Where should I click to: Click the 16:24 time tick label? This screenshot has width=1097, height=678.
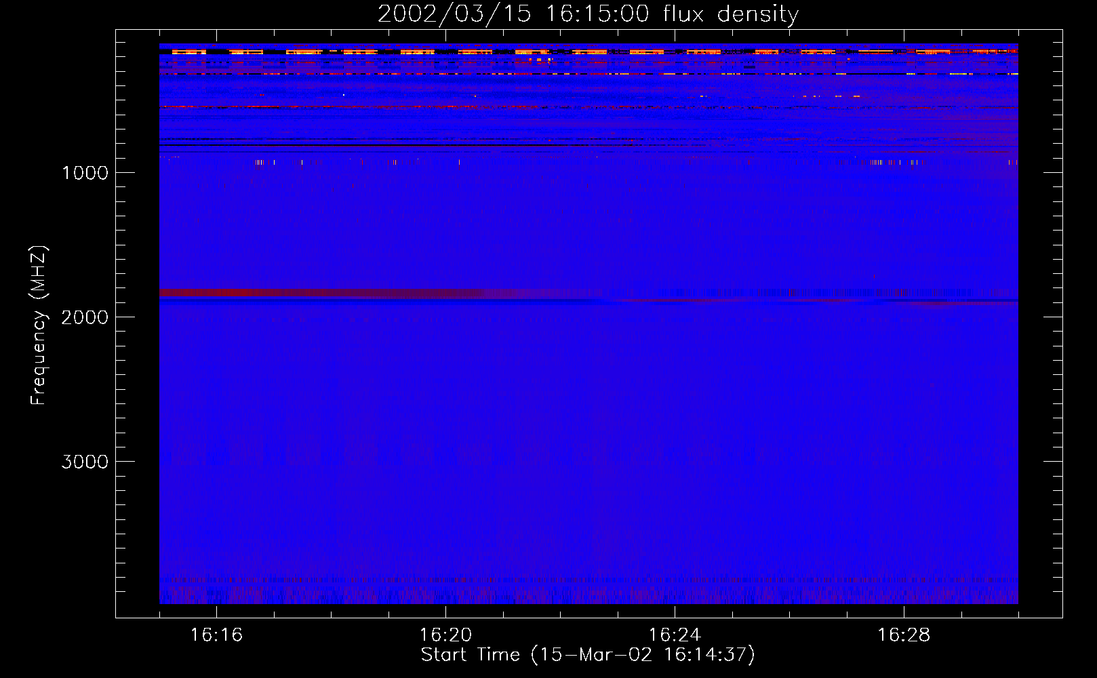(675, 635)
